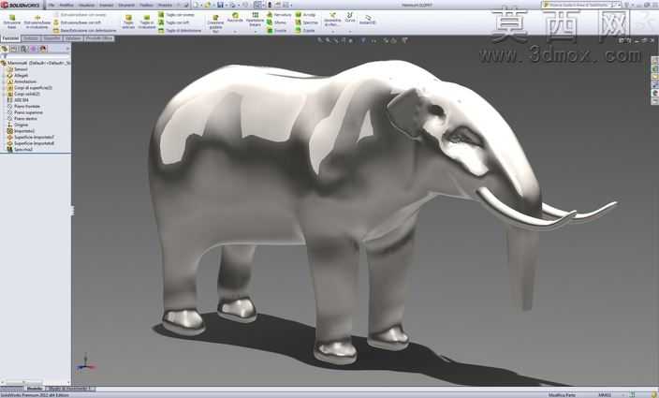Select Taglio di delimitazione
The height and width of the screenshot is (398, 659).
pos(180,30)
